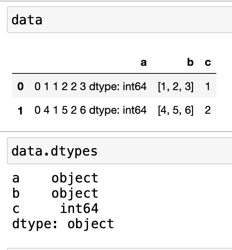232x250 pixels.
Task: Click the code cell containing 'data'
Action: click(116, 20)
